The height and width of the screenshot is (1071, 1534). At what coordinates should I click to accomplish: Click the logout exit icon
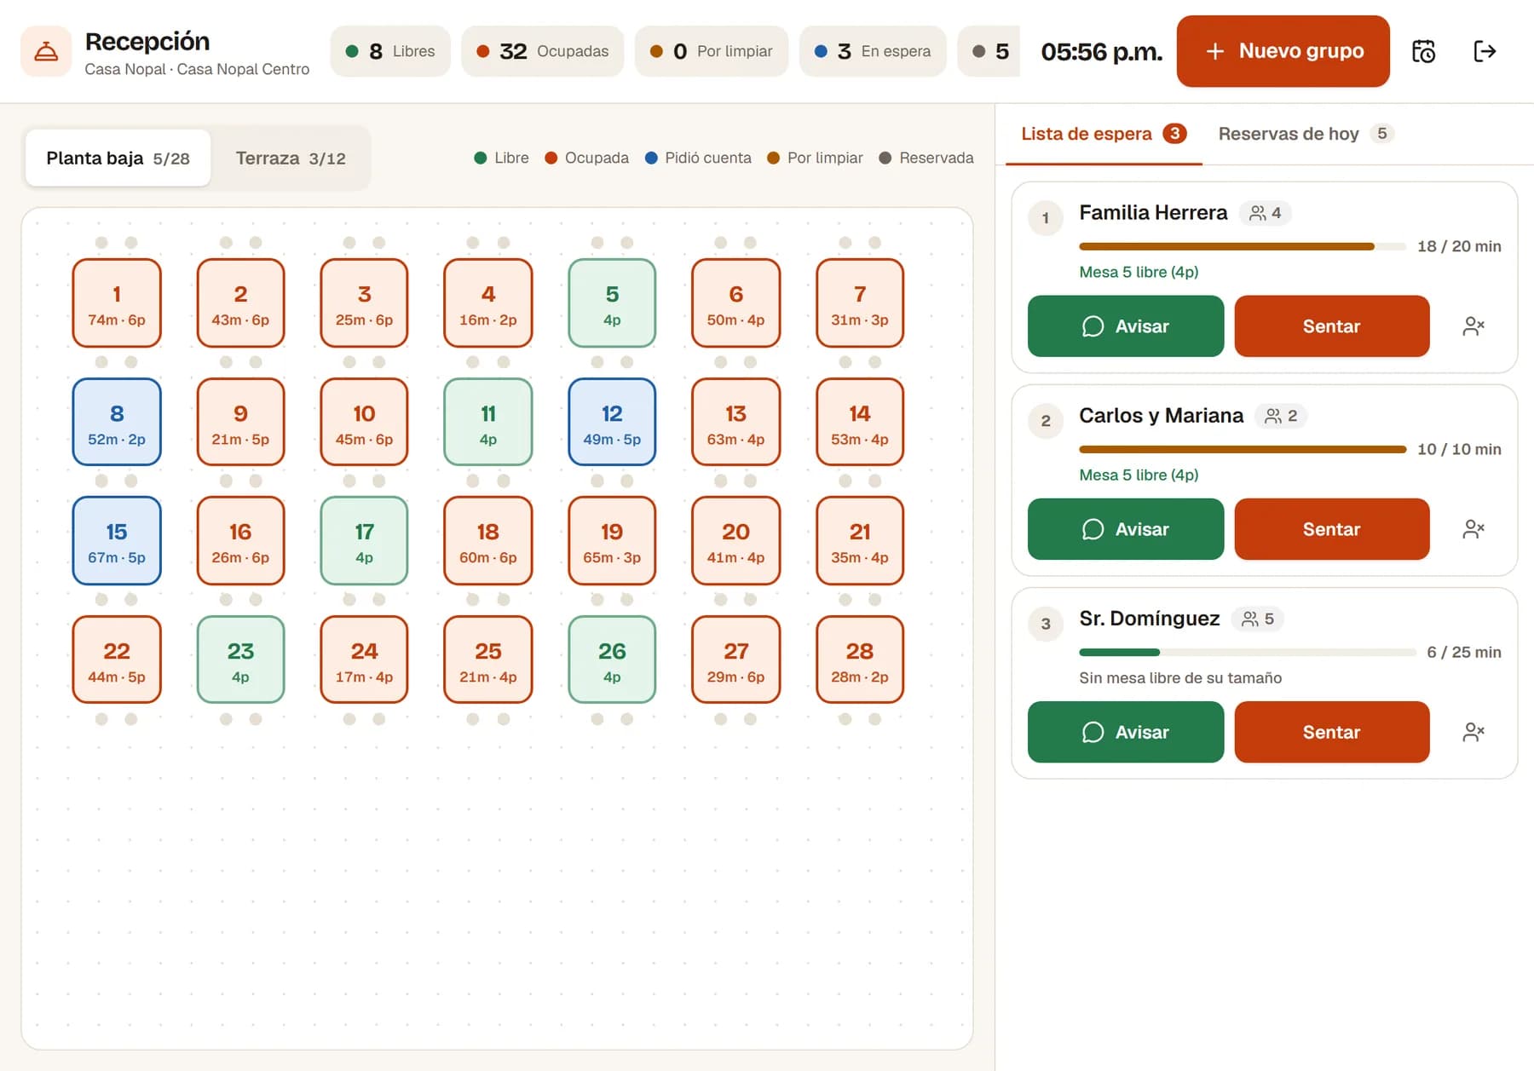coord(1485,51)
